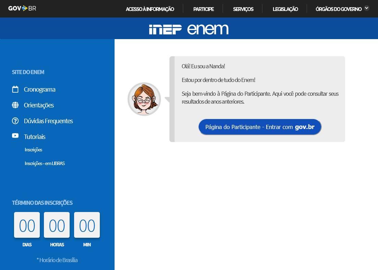Image resolution: width=378 pixels, height=270 pixels.
Task: Click the MIN countdown box
Action: pos(87,225)
